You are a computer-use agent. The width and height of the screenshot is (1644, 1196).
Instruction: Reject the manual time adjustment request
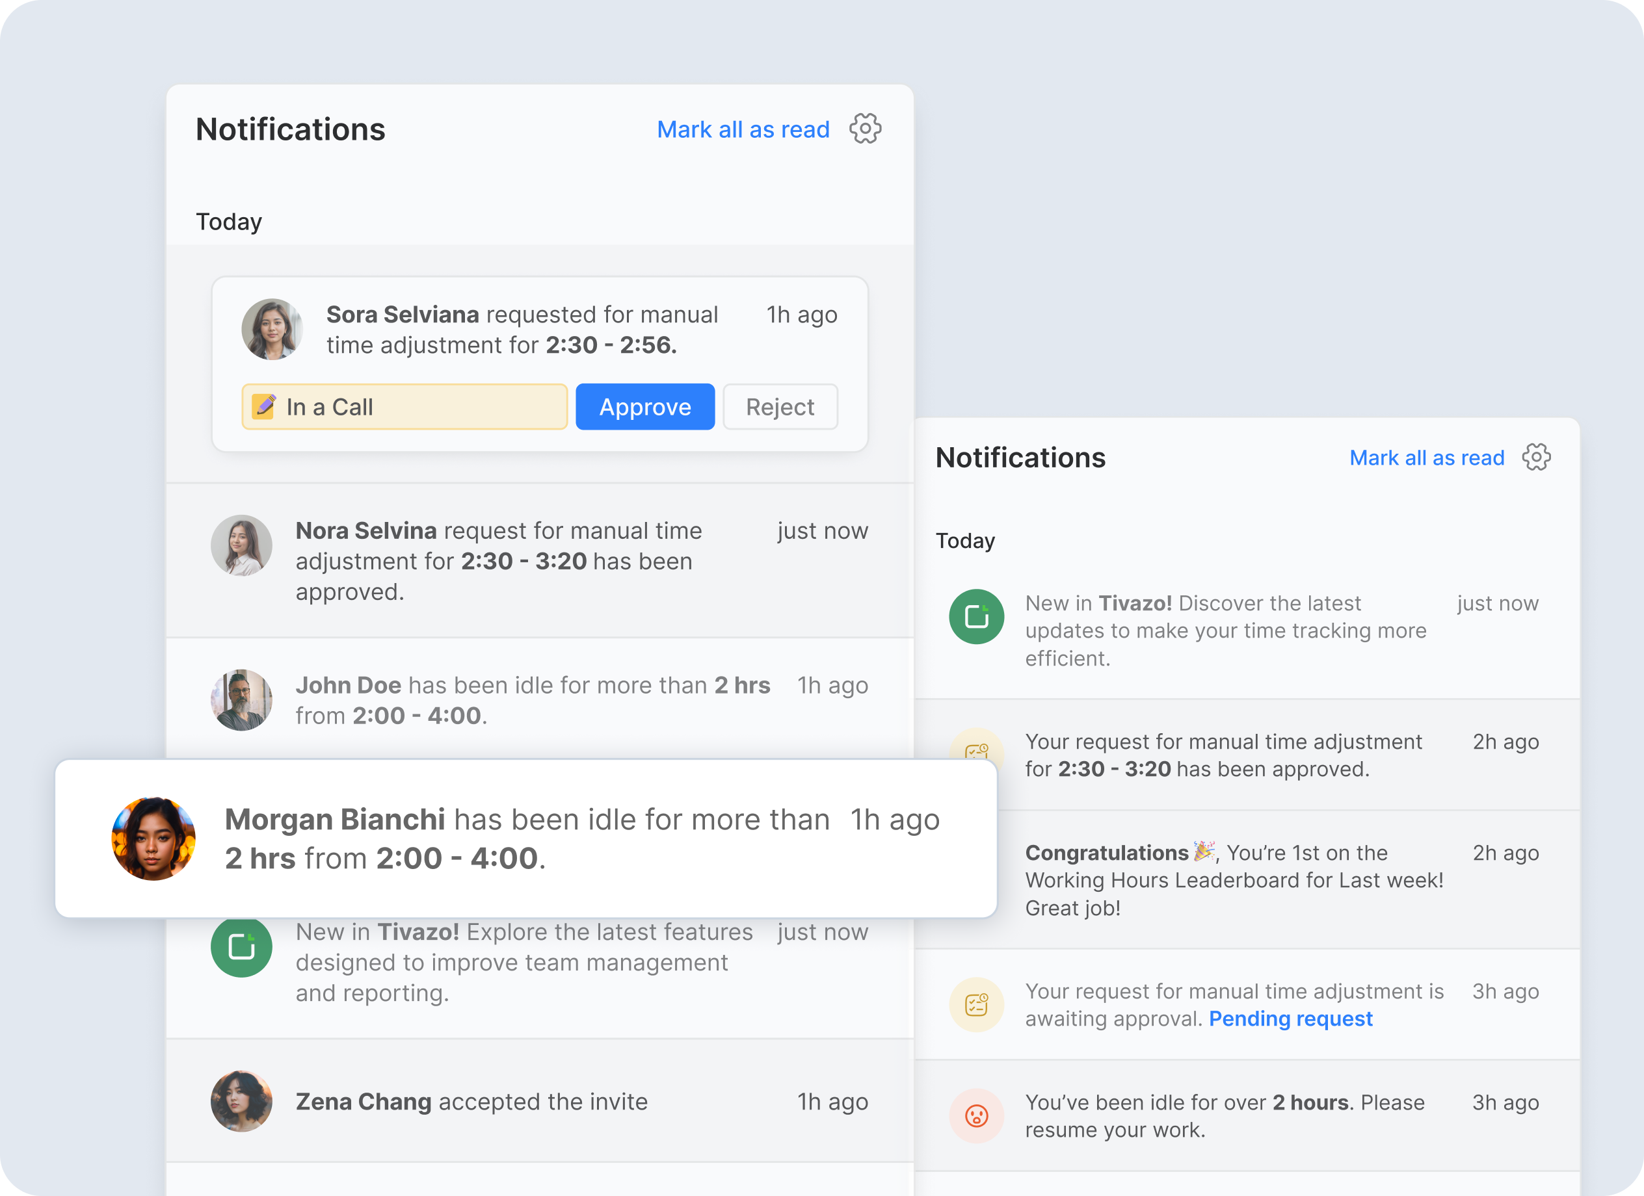pos(780,406)
